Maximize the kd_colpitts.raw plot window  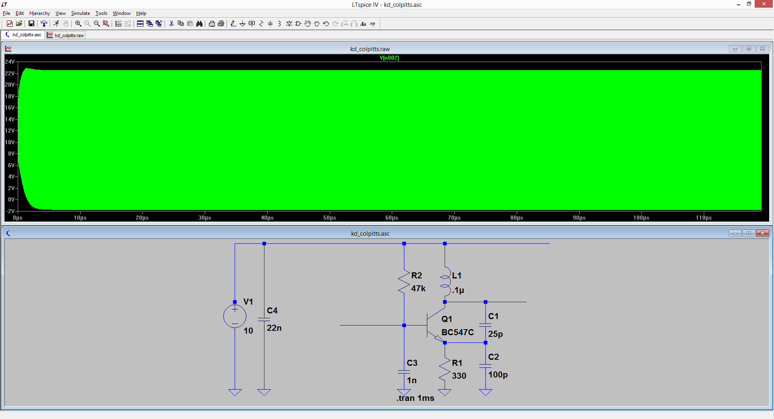[749, 49]
